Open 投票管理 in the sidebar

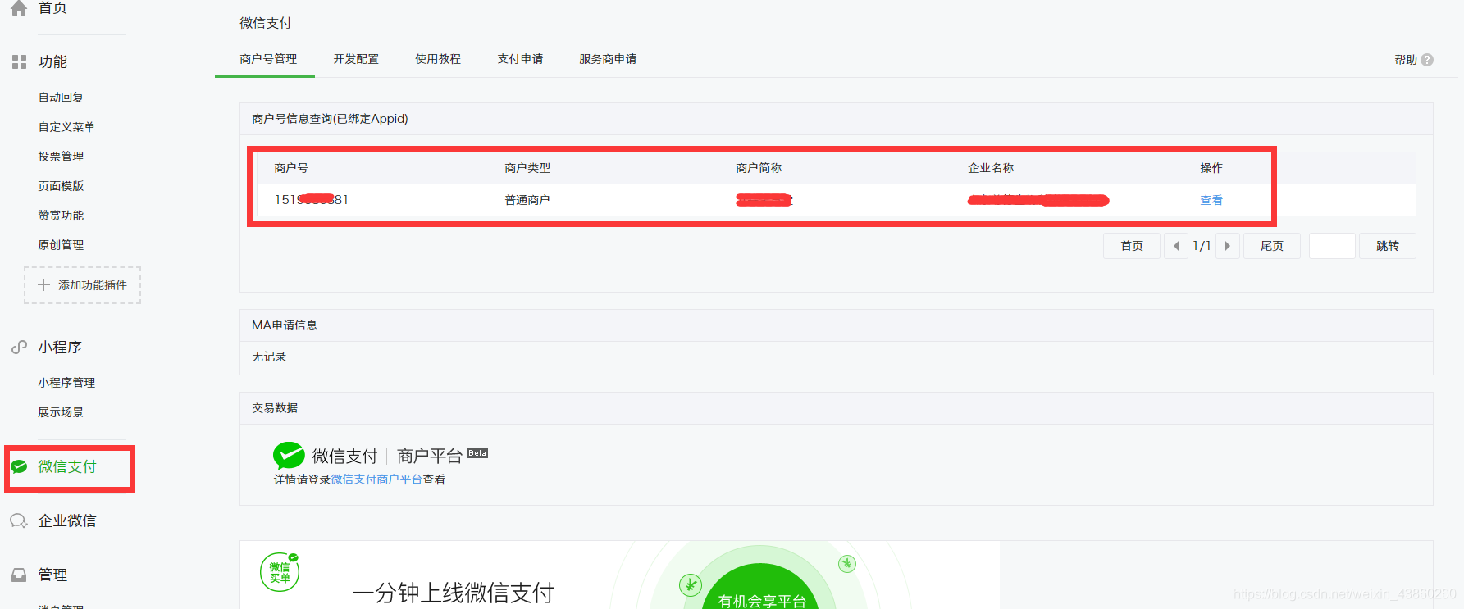[61, 157]
